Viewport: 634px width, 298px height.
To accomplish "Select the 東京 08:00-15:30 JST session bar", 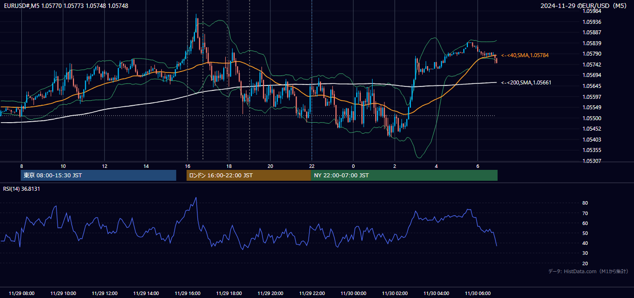I will [99, 175].
